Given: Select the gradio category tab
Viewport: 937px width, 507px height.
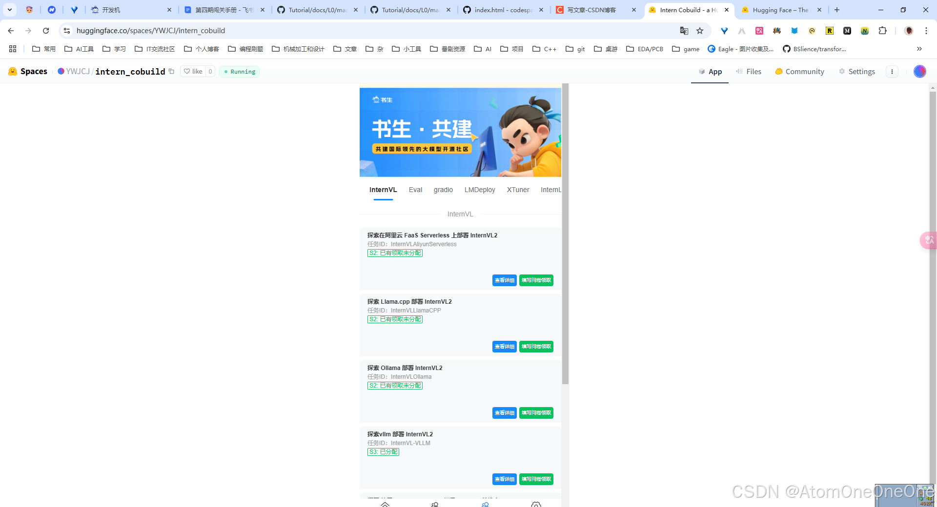Looking at the screenshot, I should (x=443, y=190).
